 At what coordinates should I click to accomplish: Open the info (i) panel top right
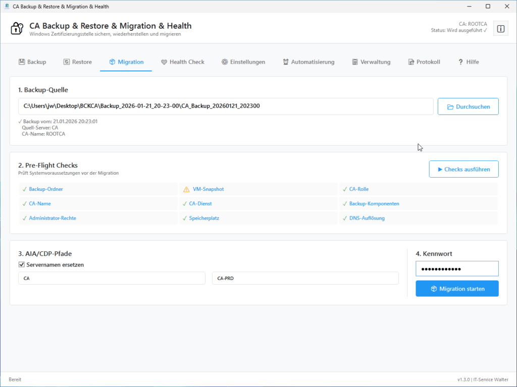coord(500,29)
